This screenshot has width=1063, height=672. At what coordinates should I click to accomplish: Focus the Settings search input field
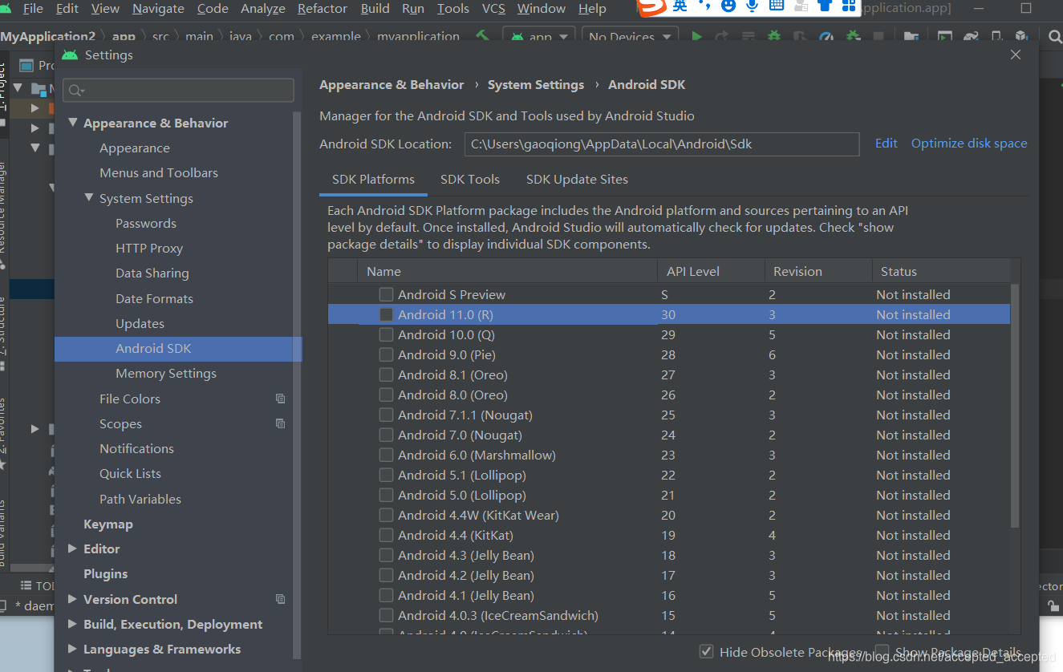[178, 91]
